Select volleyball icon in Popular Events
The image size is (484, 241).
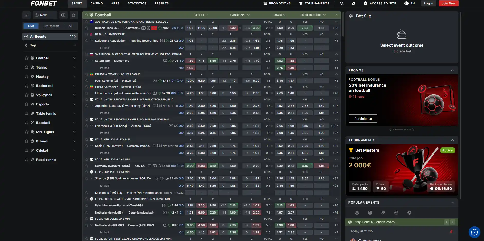pos(409,213)
